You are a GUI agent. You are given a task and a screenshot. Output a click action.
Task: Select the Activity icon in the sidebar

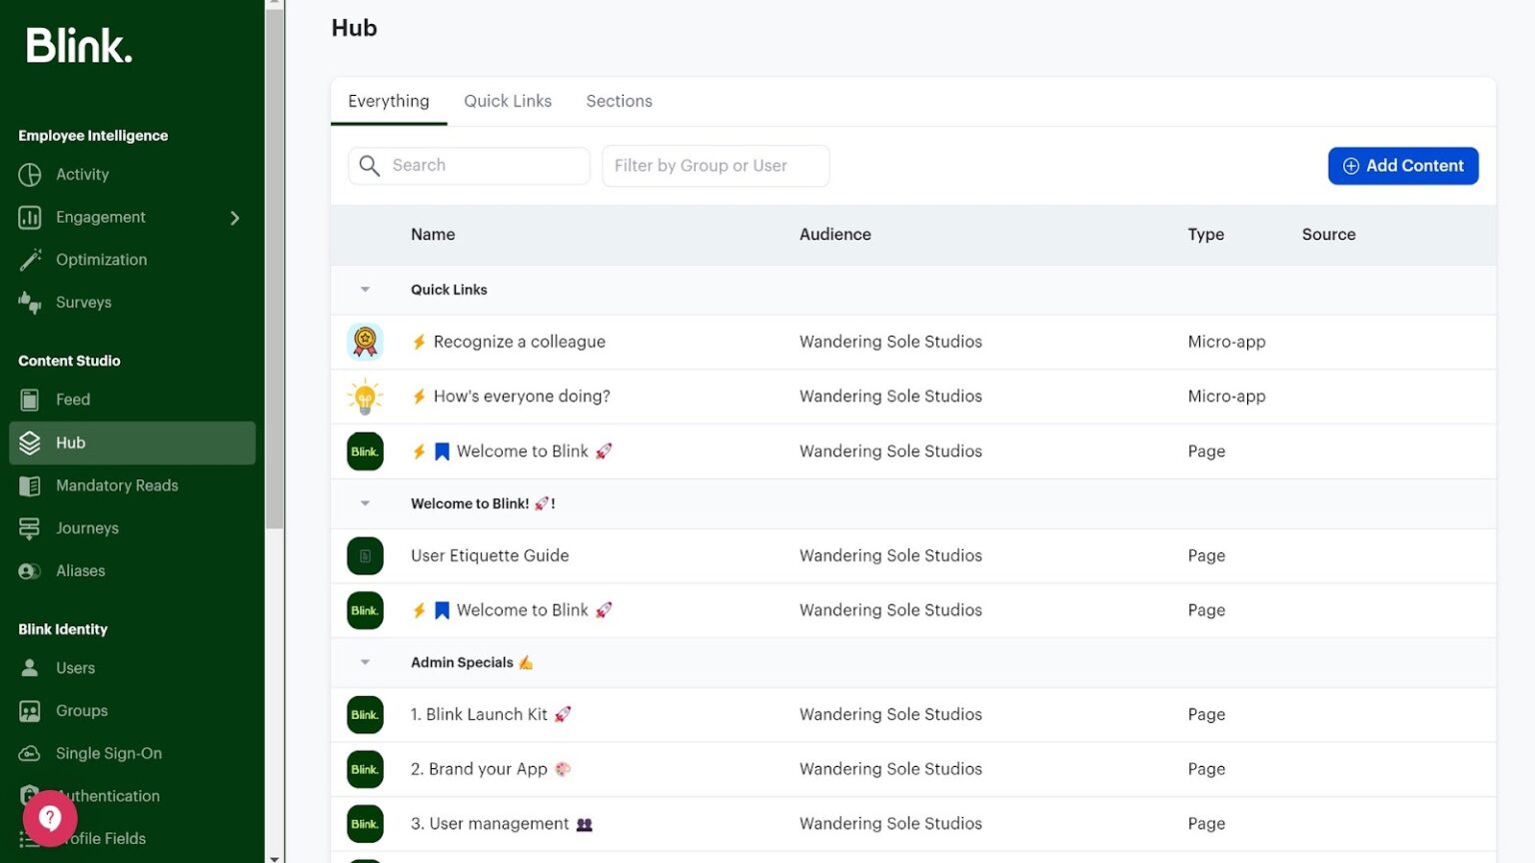click(31, 174)
